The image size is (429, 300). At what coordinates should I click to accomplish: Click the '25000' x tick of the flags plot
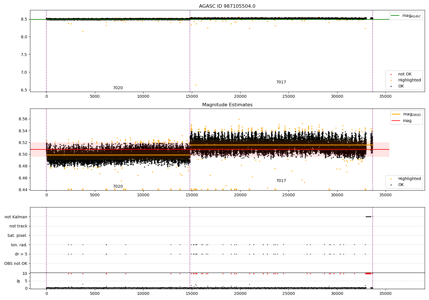click(x=289, y=294)
